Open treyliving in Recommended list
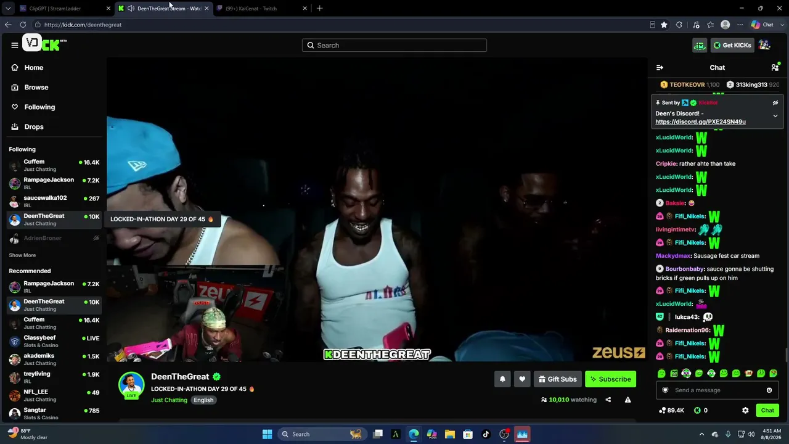Screen dimensions: 789x444 (x=54, y=377)
